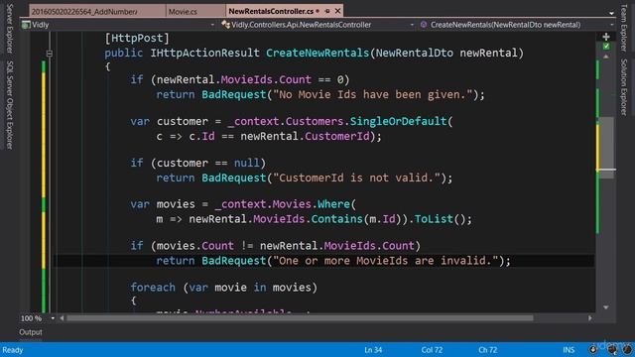
Task: Click movies.Count in the if condition
Action: pos(194,246)
